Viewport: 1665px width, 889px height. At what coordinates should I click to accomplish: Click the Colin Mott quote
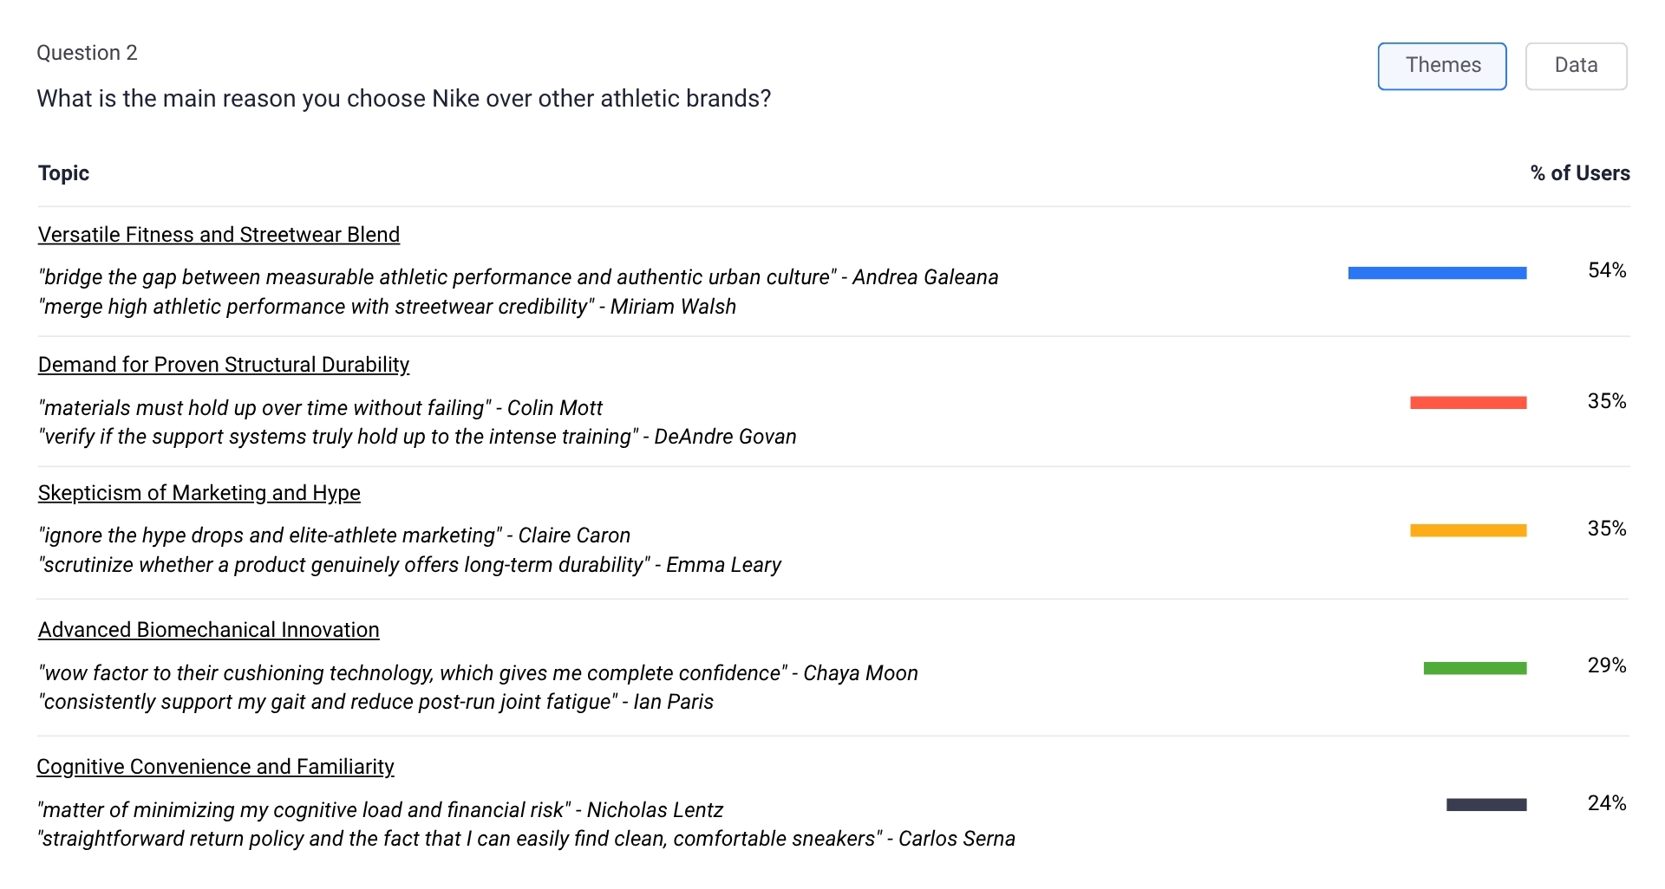click(320, 408)
